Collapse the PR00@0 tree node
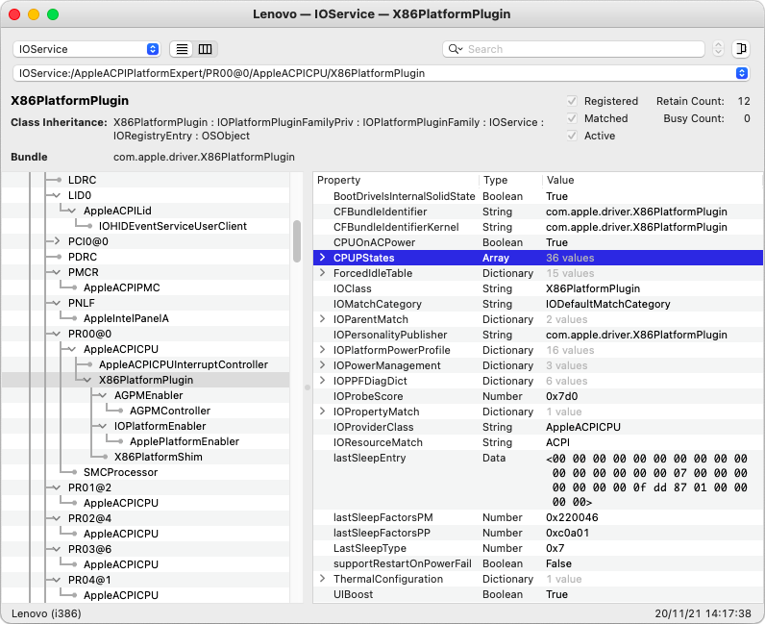The width and height of the screenshot is (765, 624). coord(57,334)
